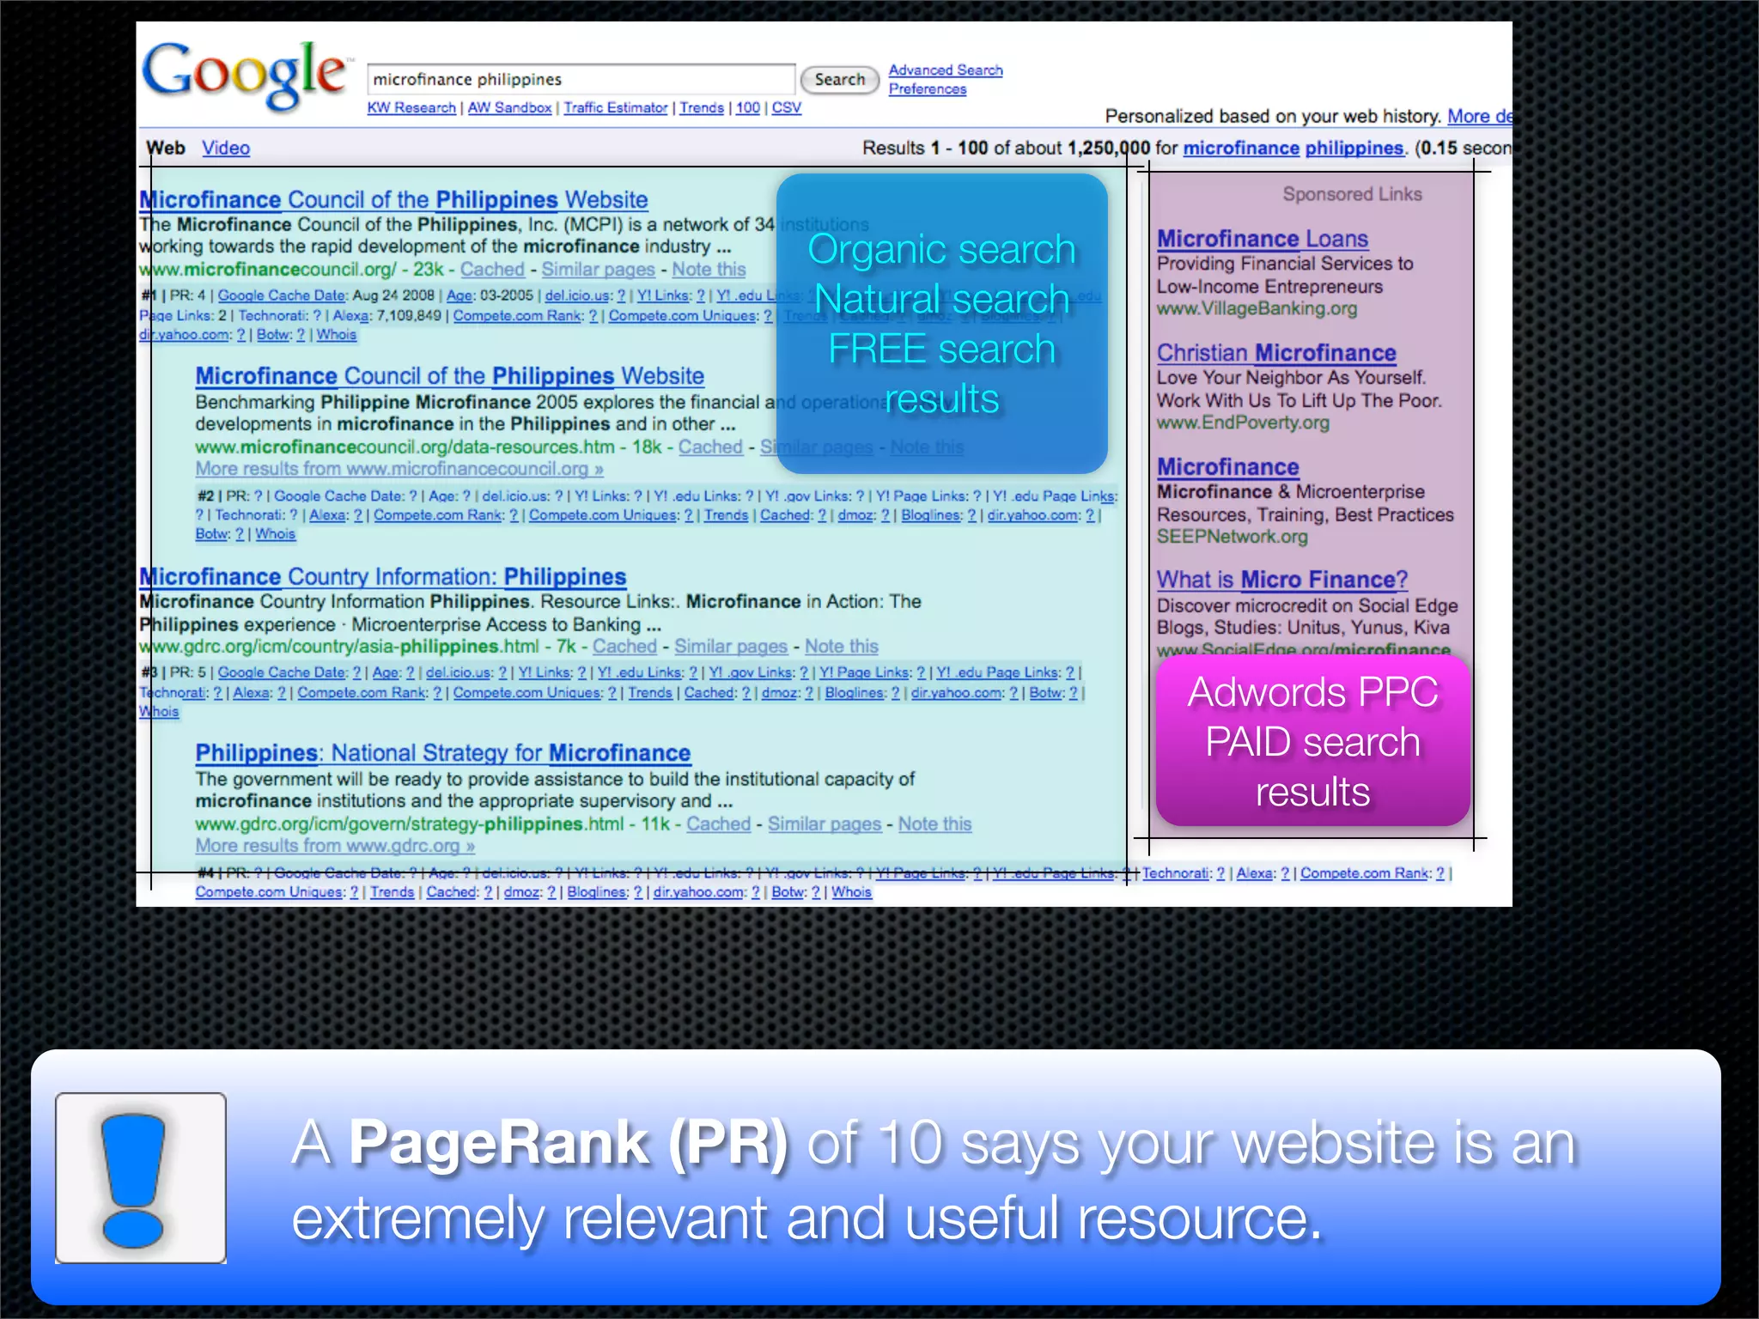The width and height of the screenshot is (1759, 1319).
Task: Open Trends link in #3 result stats
Action: (650, 693)
